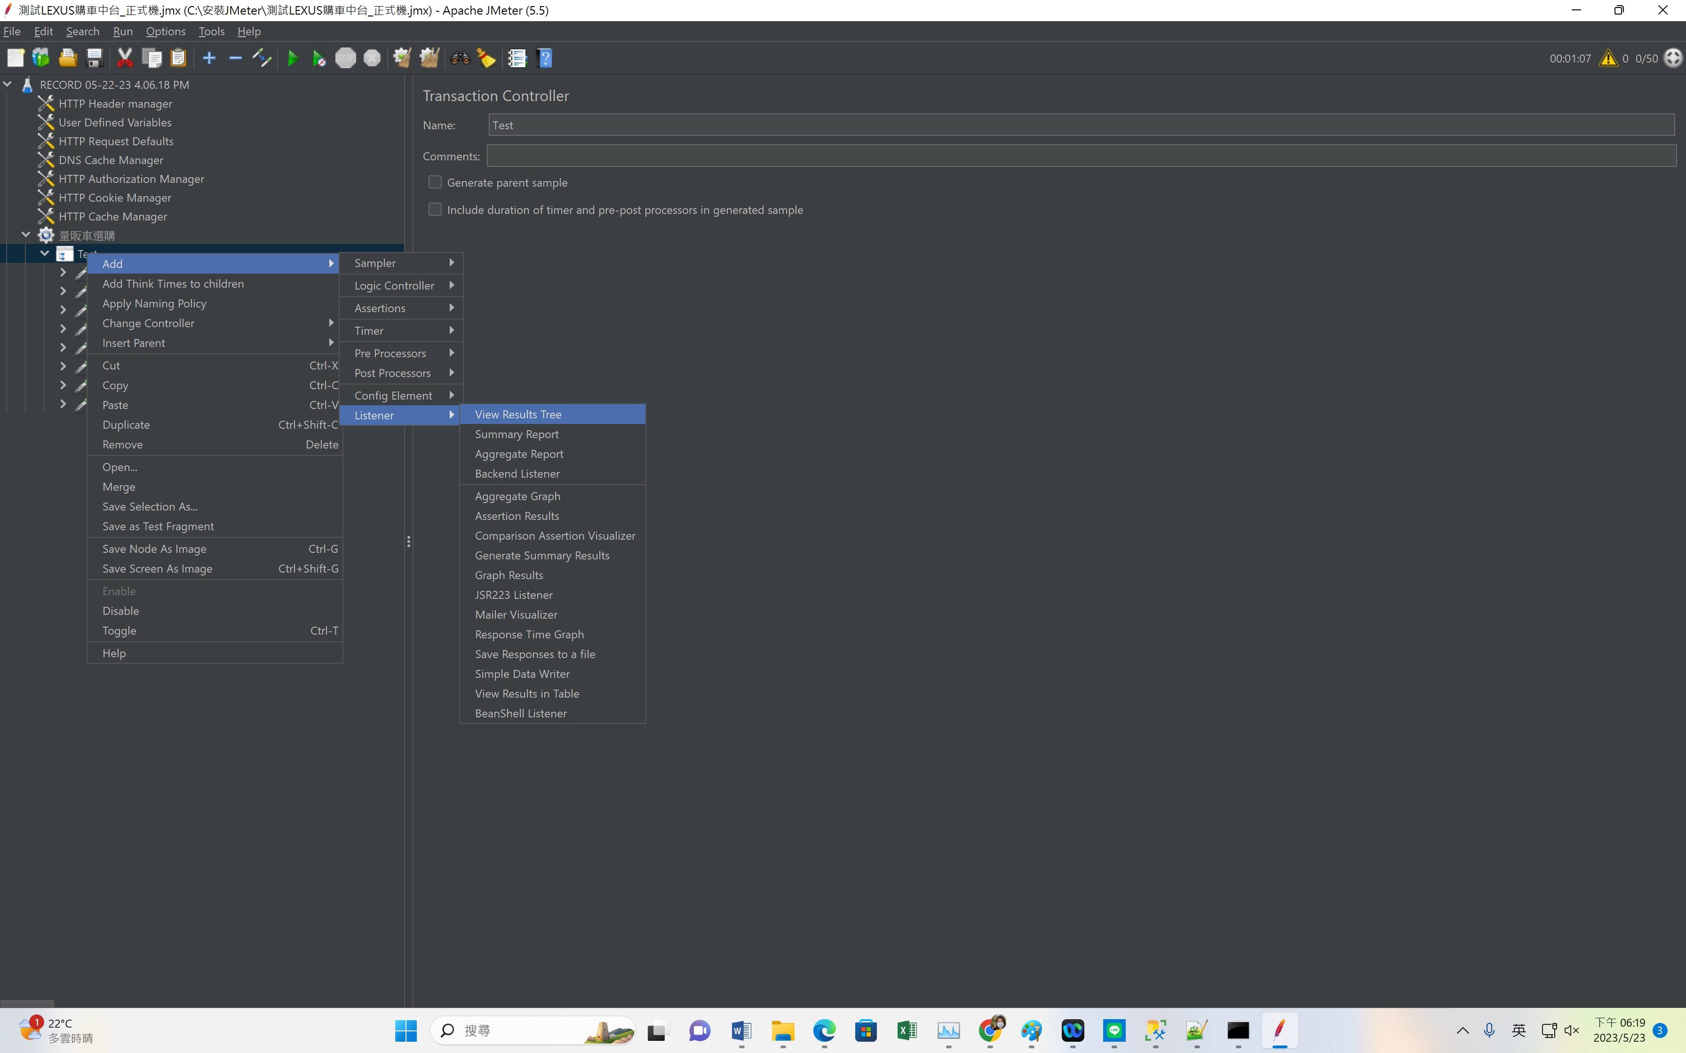Screen dimensions: 1686x1053
Task: Choose Save Node As Image
Action: [x=215, y=549]
